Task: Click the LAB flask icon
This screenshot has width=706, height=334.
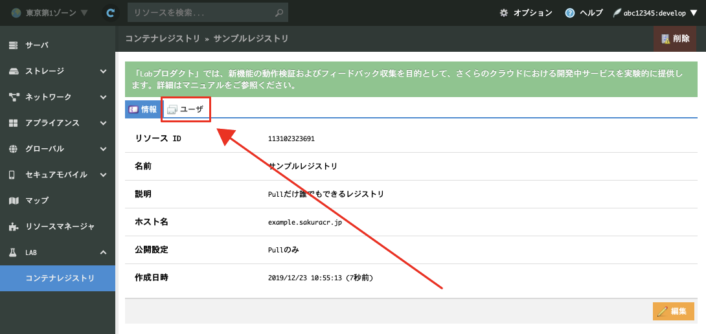Action: tap(13, 252)
